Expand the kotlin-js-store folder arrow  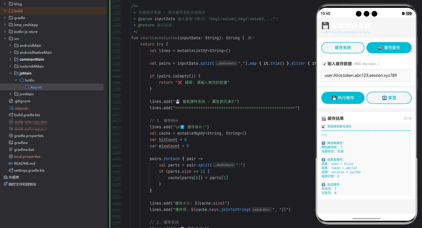coord(5,32)
